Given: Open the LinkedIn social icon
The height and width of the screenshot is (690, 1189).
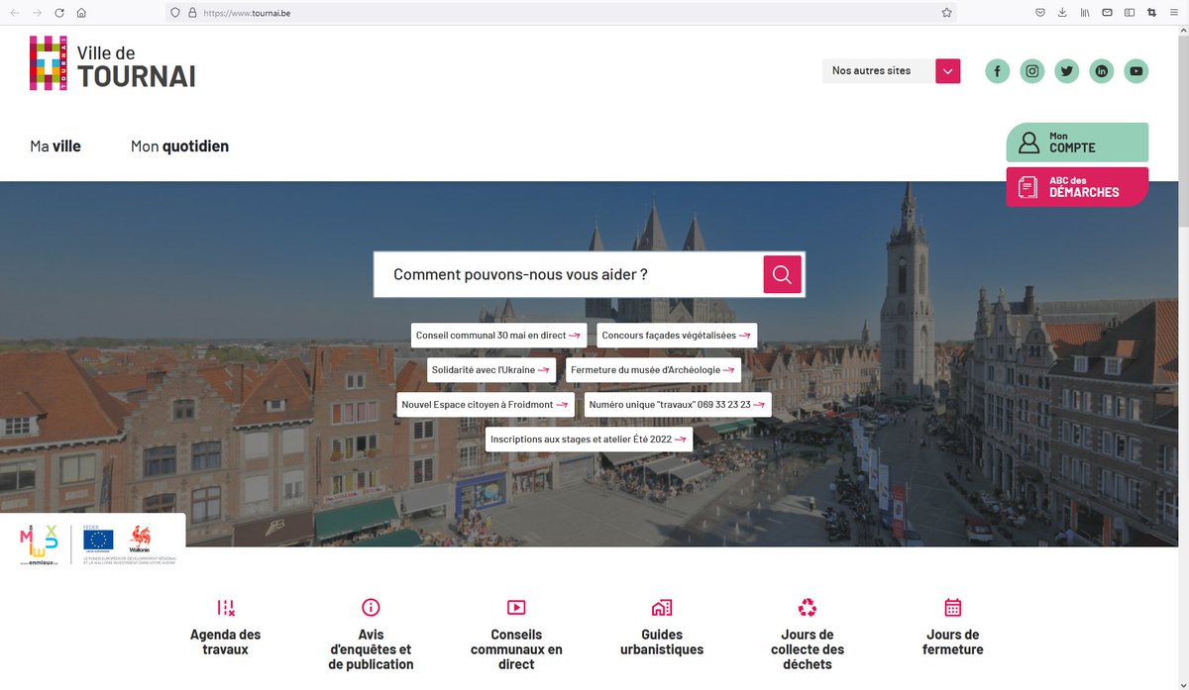Looking at the screenshot, I should point(1102,71).
